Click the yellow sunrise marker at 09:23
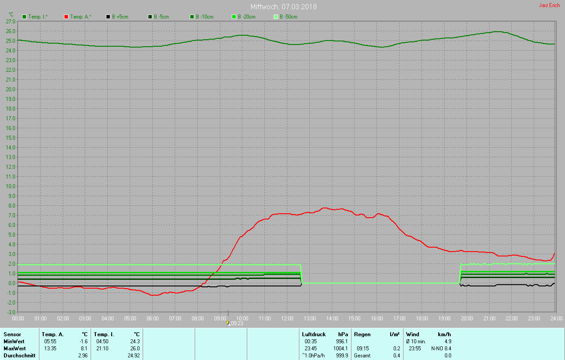Screen dimensions: 565x360 click(228, 323)
